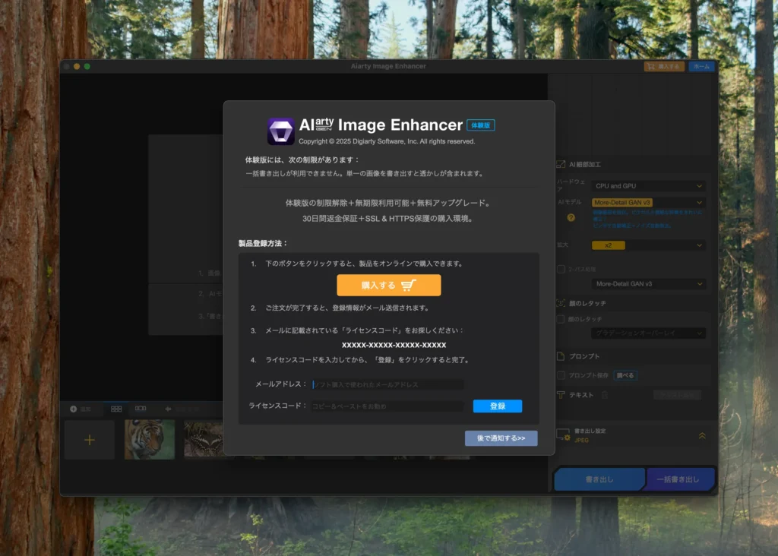778x556 pixels.
Task: Click the plus icon to add an image
Action: [90, 439]
